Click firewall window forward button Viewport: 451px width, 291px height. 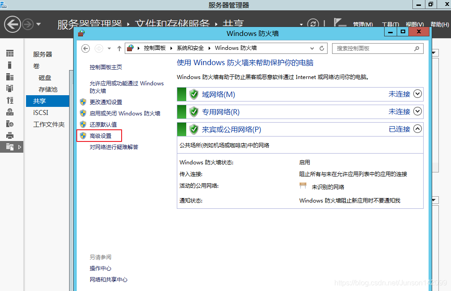(99, 48)
